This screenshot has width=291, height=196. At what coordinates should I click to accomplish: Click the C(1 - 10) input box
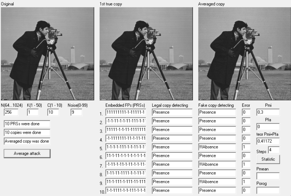coord(53,112)
